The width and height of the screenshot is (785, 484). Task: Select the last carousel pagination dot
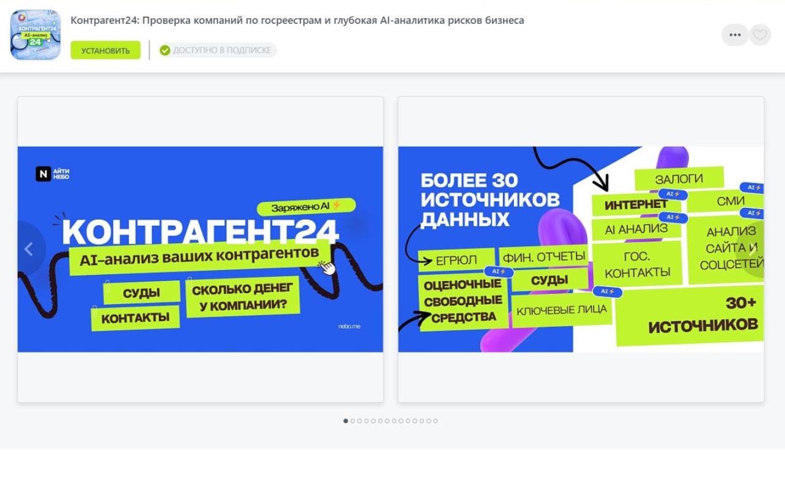point(435,421)
